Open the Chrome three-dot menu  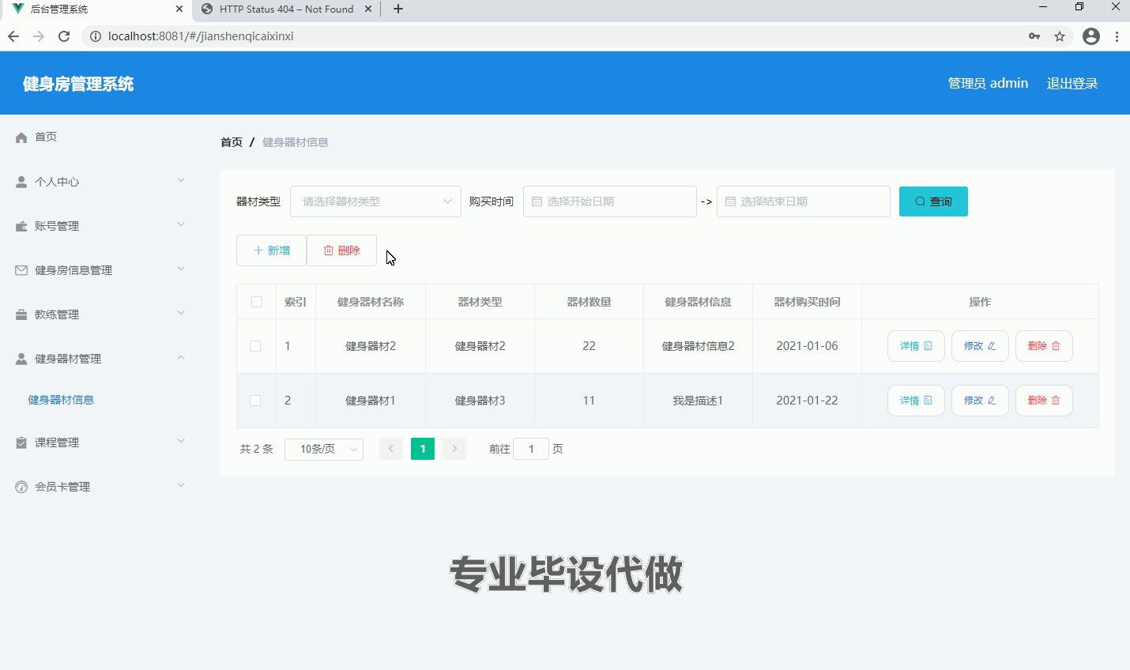1117,36
